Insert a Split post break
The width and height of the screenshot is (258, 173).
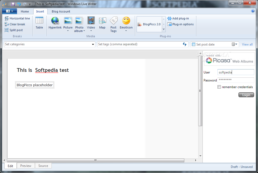pyautogui.click(x=14, y=30)
